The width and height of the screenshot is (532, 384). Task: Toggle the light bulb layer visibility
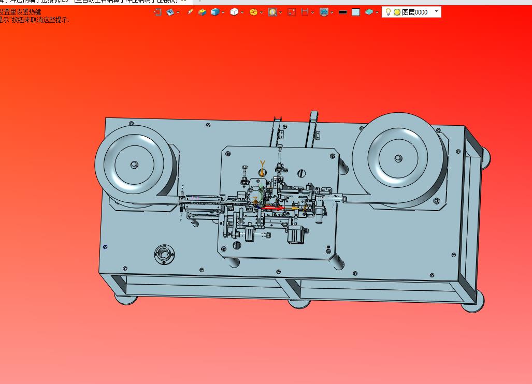(x=388, y=12)
